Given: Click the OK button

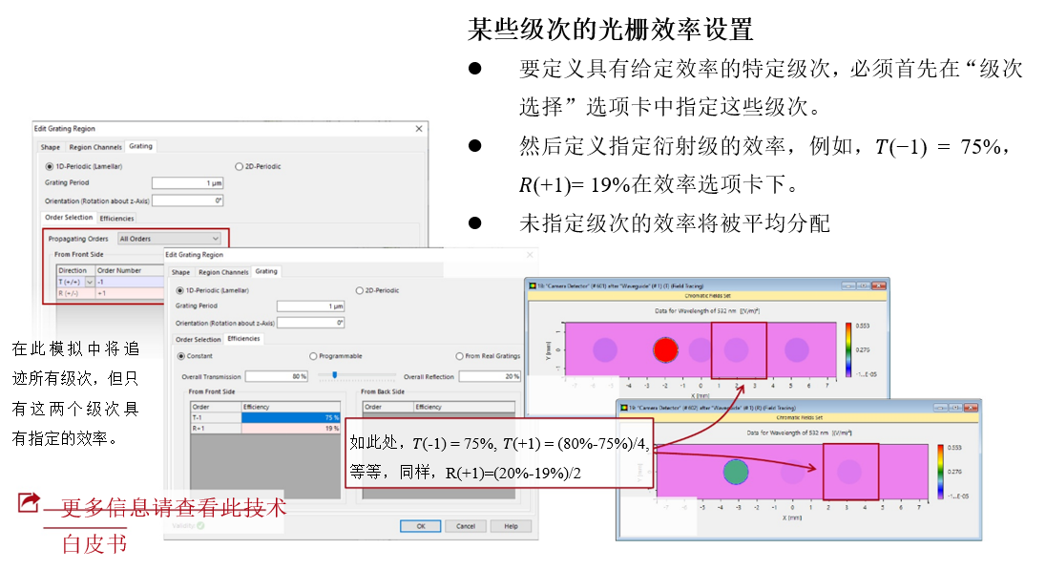Looking at the screenshot, I should tap(420, 526).
